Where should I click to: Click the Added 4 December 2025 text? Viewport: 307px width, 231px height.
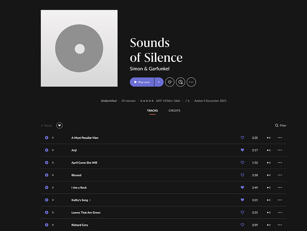point(210,101)
